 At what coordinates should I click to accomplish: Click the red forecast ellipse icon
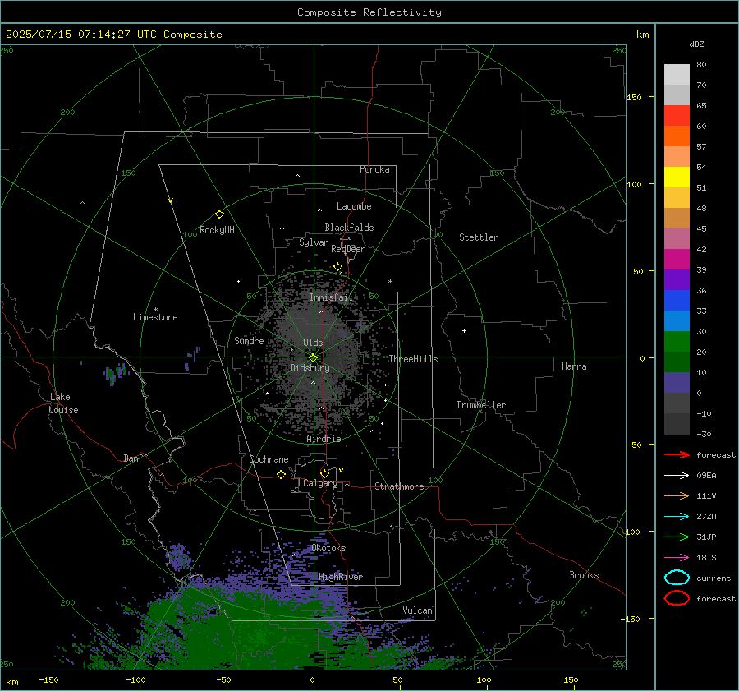pos(677,598)
